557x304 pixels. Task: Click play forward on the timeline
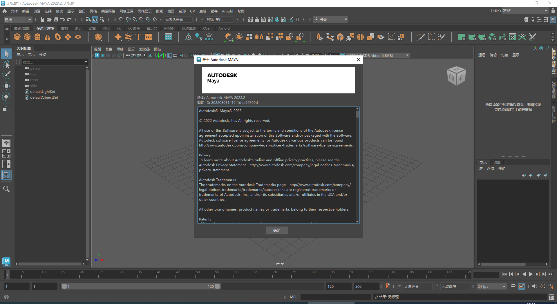pyautogui.click(x=531, y=274)
